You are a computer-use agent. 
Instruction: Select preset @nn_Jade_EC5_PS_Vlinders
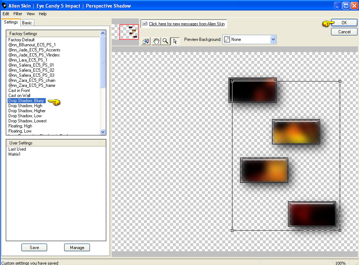[x=34, y=55]
